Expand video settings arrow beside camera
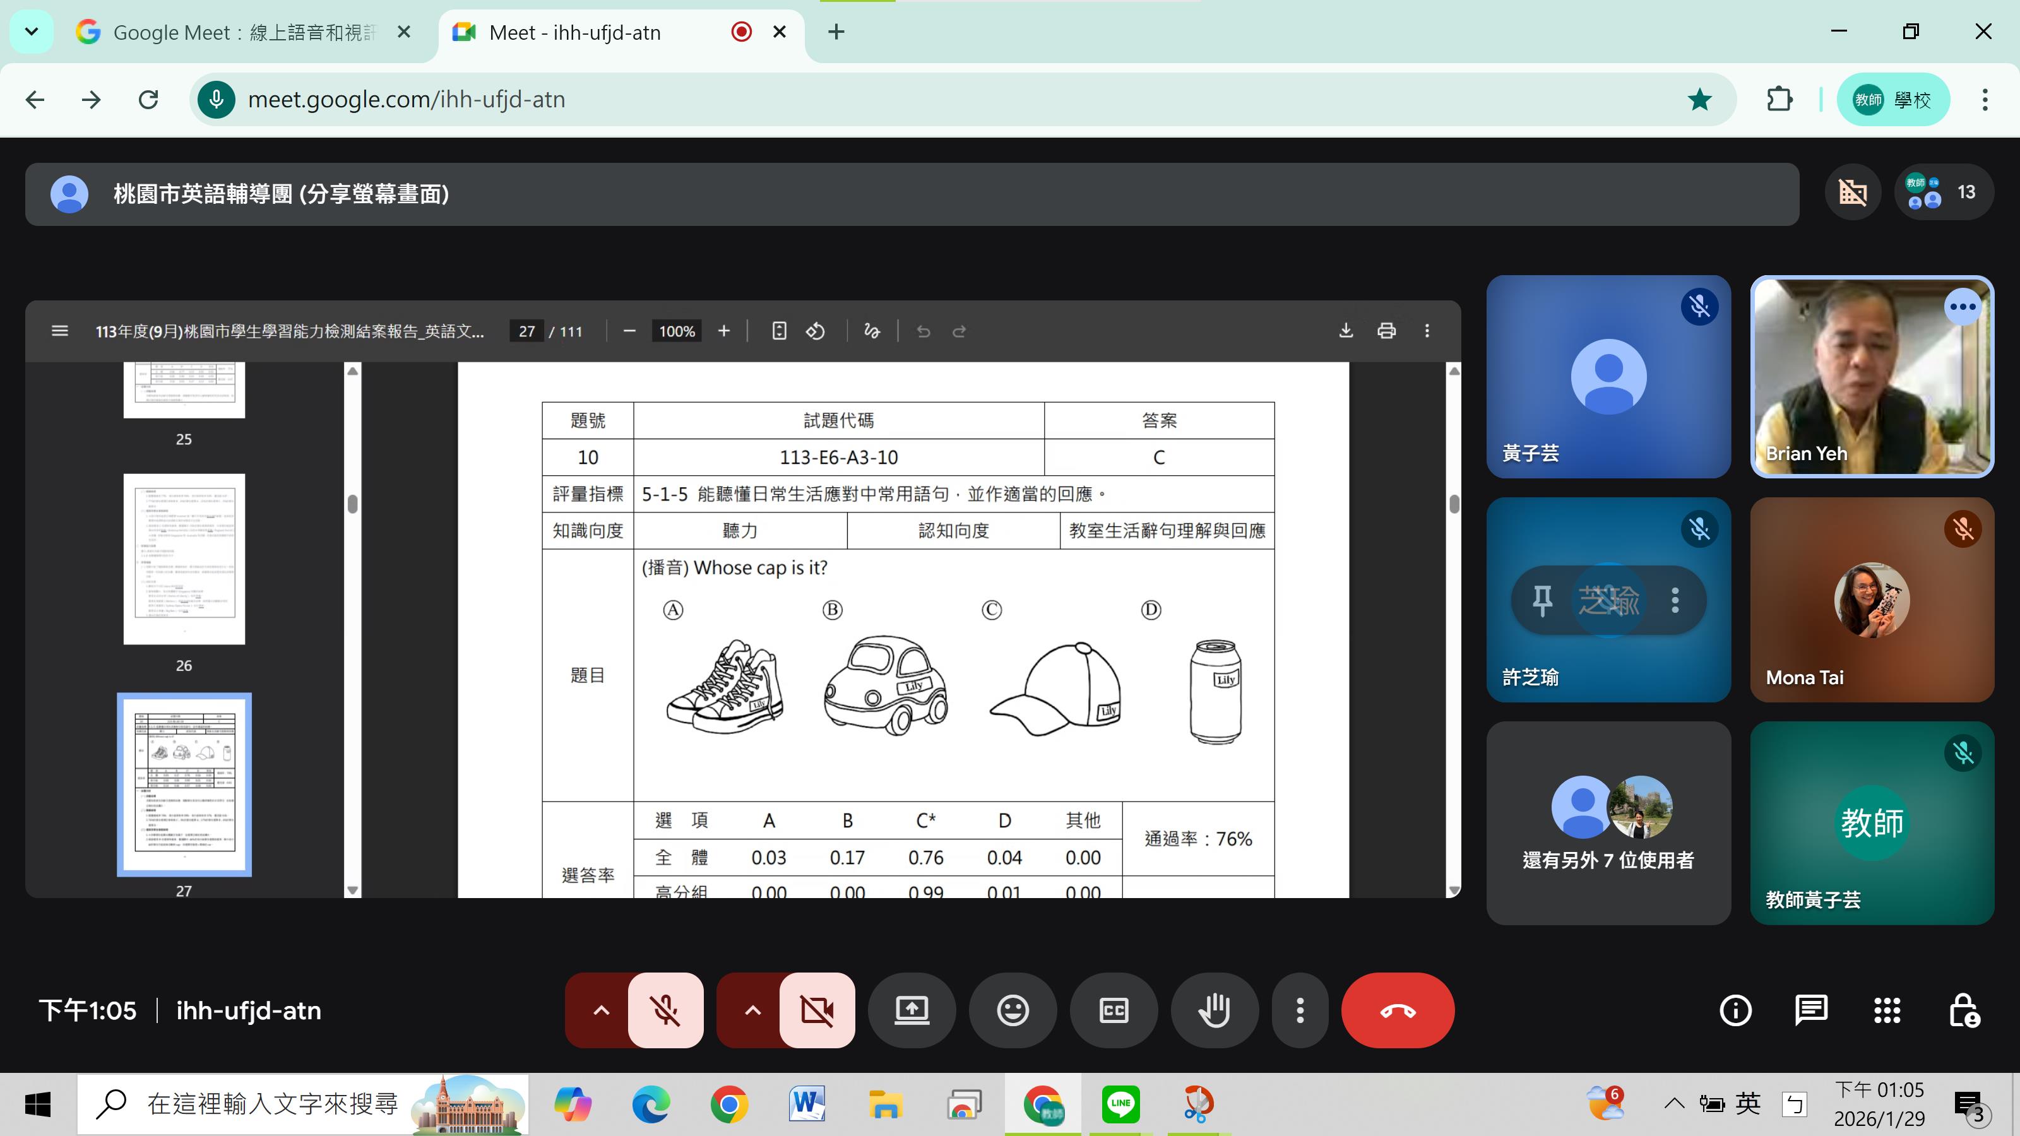2020x1136 pixels. tap(752, 1010)
